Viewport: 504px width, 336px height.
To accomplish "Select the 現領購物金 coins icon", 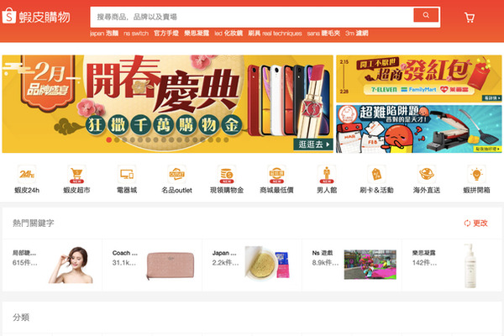I will pyautogui.click(x=227, y=174).
